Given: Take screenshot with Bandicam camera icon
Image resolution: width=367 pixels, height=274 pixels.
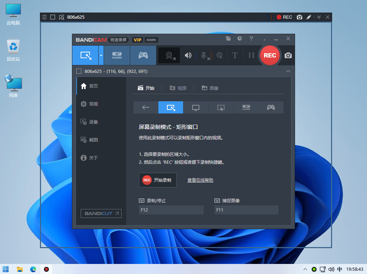Looking at the screenshot, I should 288,55.
